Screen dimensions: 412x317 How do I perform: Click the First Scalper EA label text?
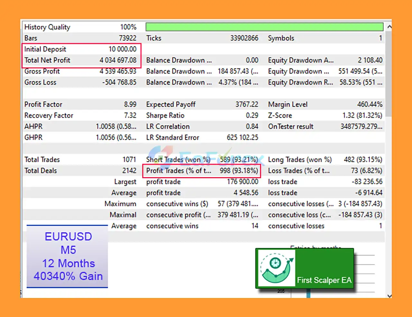(x=324, y=280)
